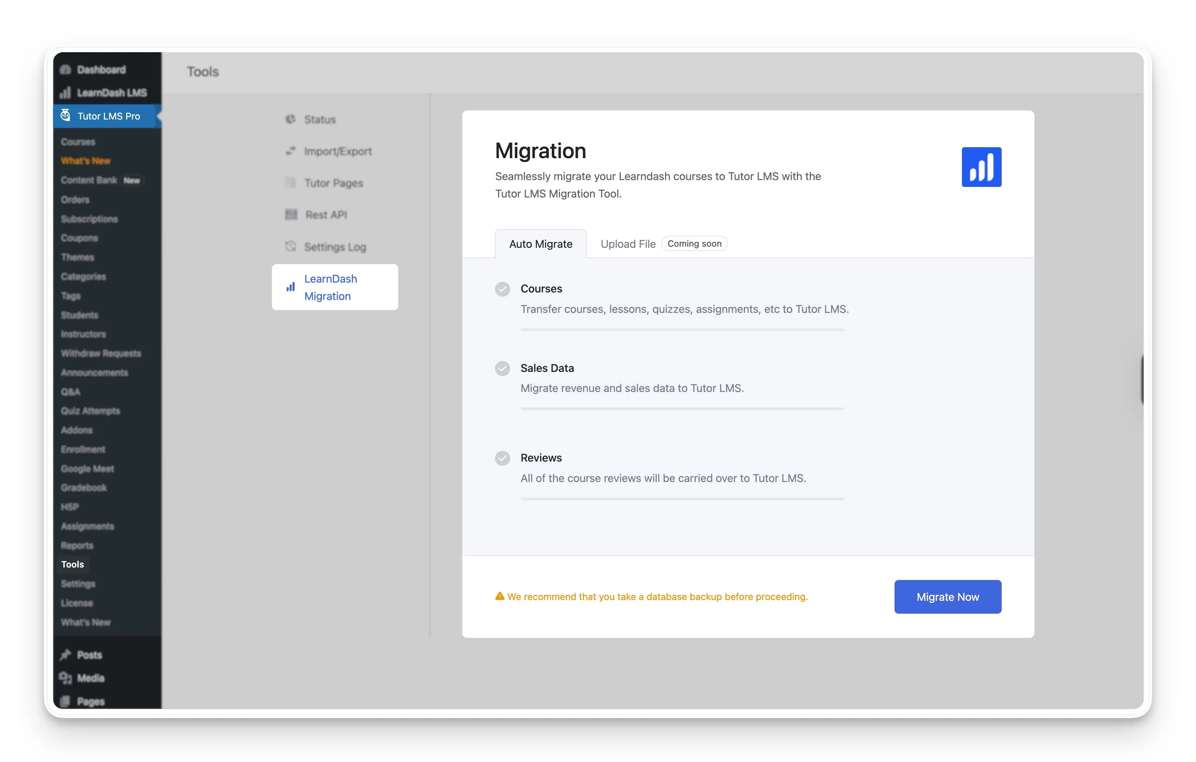Open Themes in the sidebar
Image resolution: width=1196 pixels, height=762 pixels.
[x=78, y=257]
